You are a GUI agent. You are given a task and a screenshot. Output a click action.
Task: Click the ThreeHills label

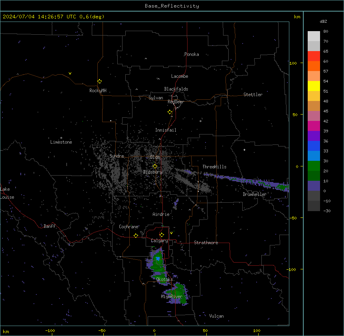click(x=214, y=167)
